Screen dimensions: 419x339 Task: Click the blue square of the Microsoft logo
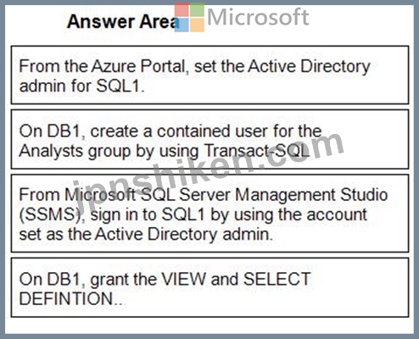(182, 25)
